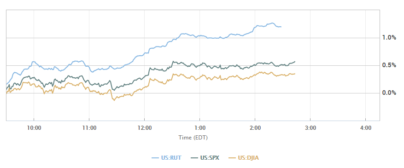Click the end of the orange DJIA line
The image size is (404, 168).
(x=295, y=74)
